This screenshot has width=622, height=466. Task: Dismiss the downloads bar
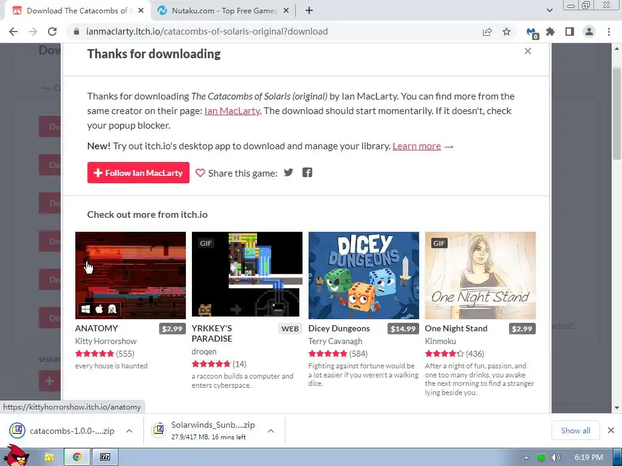click(x=611, y=430)
